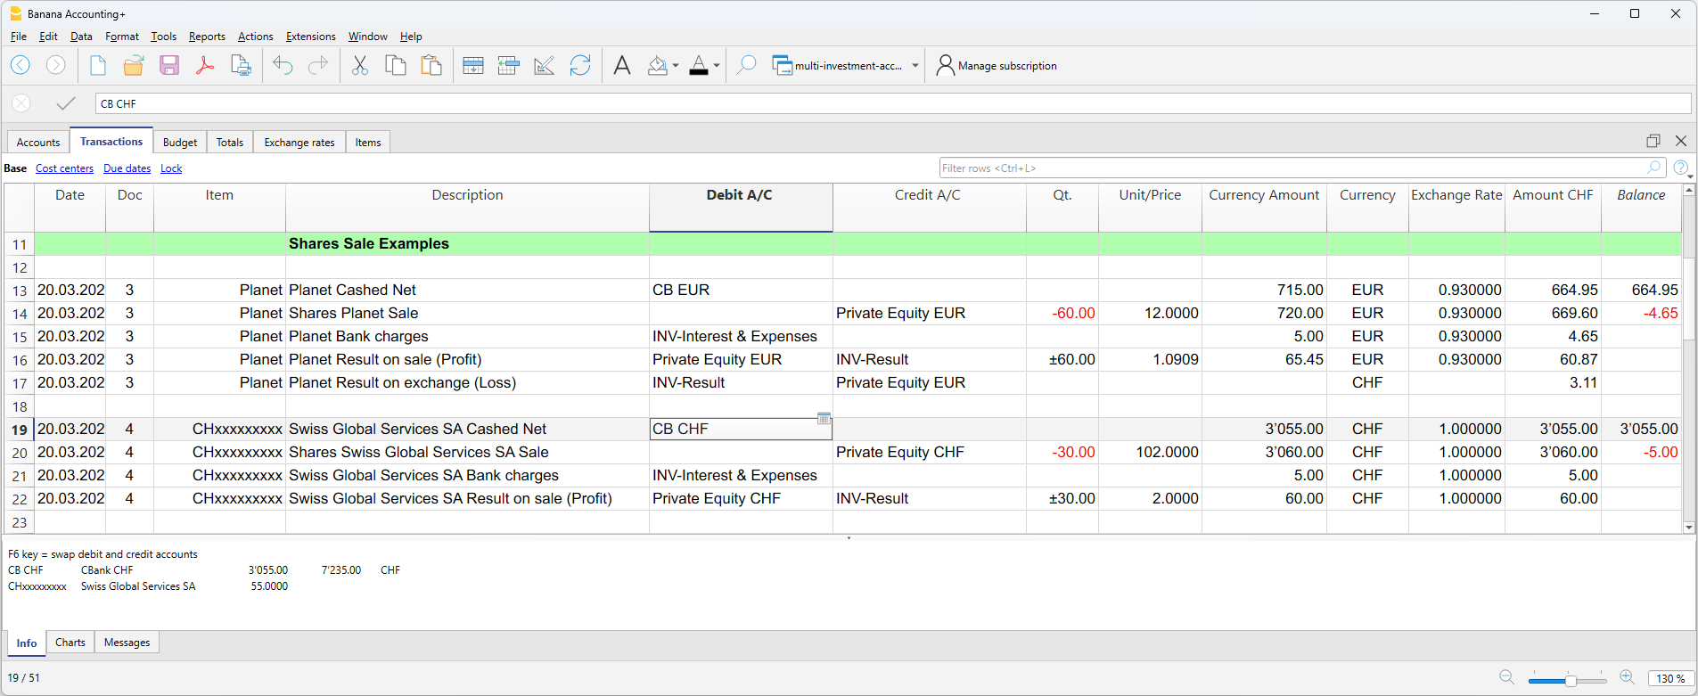Expand the multi-investment-acc file dropdown arrow
1698x696 pixels.
(x=915, y=66)
